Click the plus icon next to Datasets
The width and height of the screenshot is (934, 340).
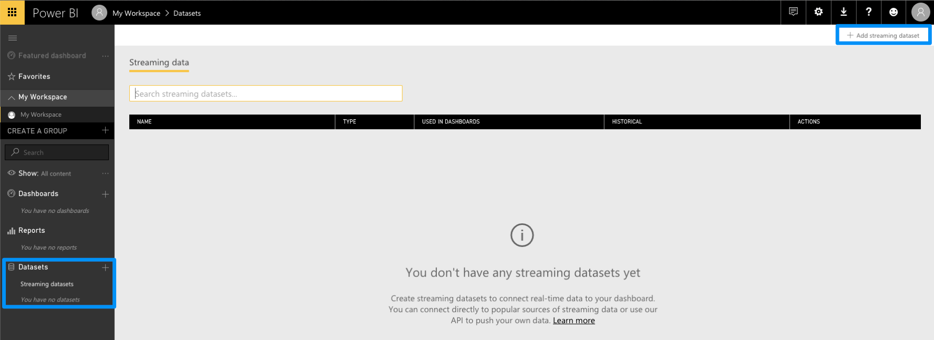[105, 267]
